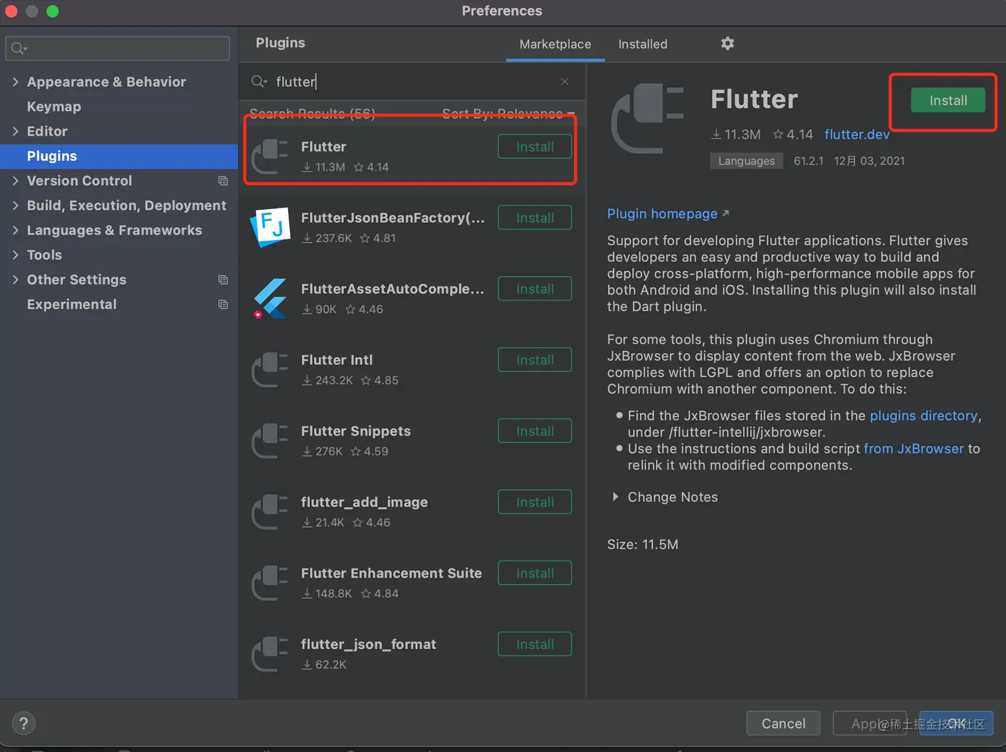Select the Flutter Intl result name
Screen dimensions: 1006x752
pyautogui.click(x=337, y=360)
